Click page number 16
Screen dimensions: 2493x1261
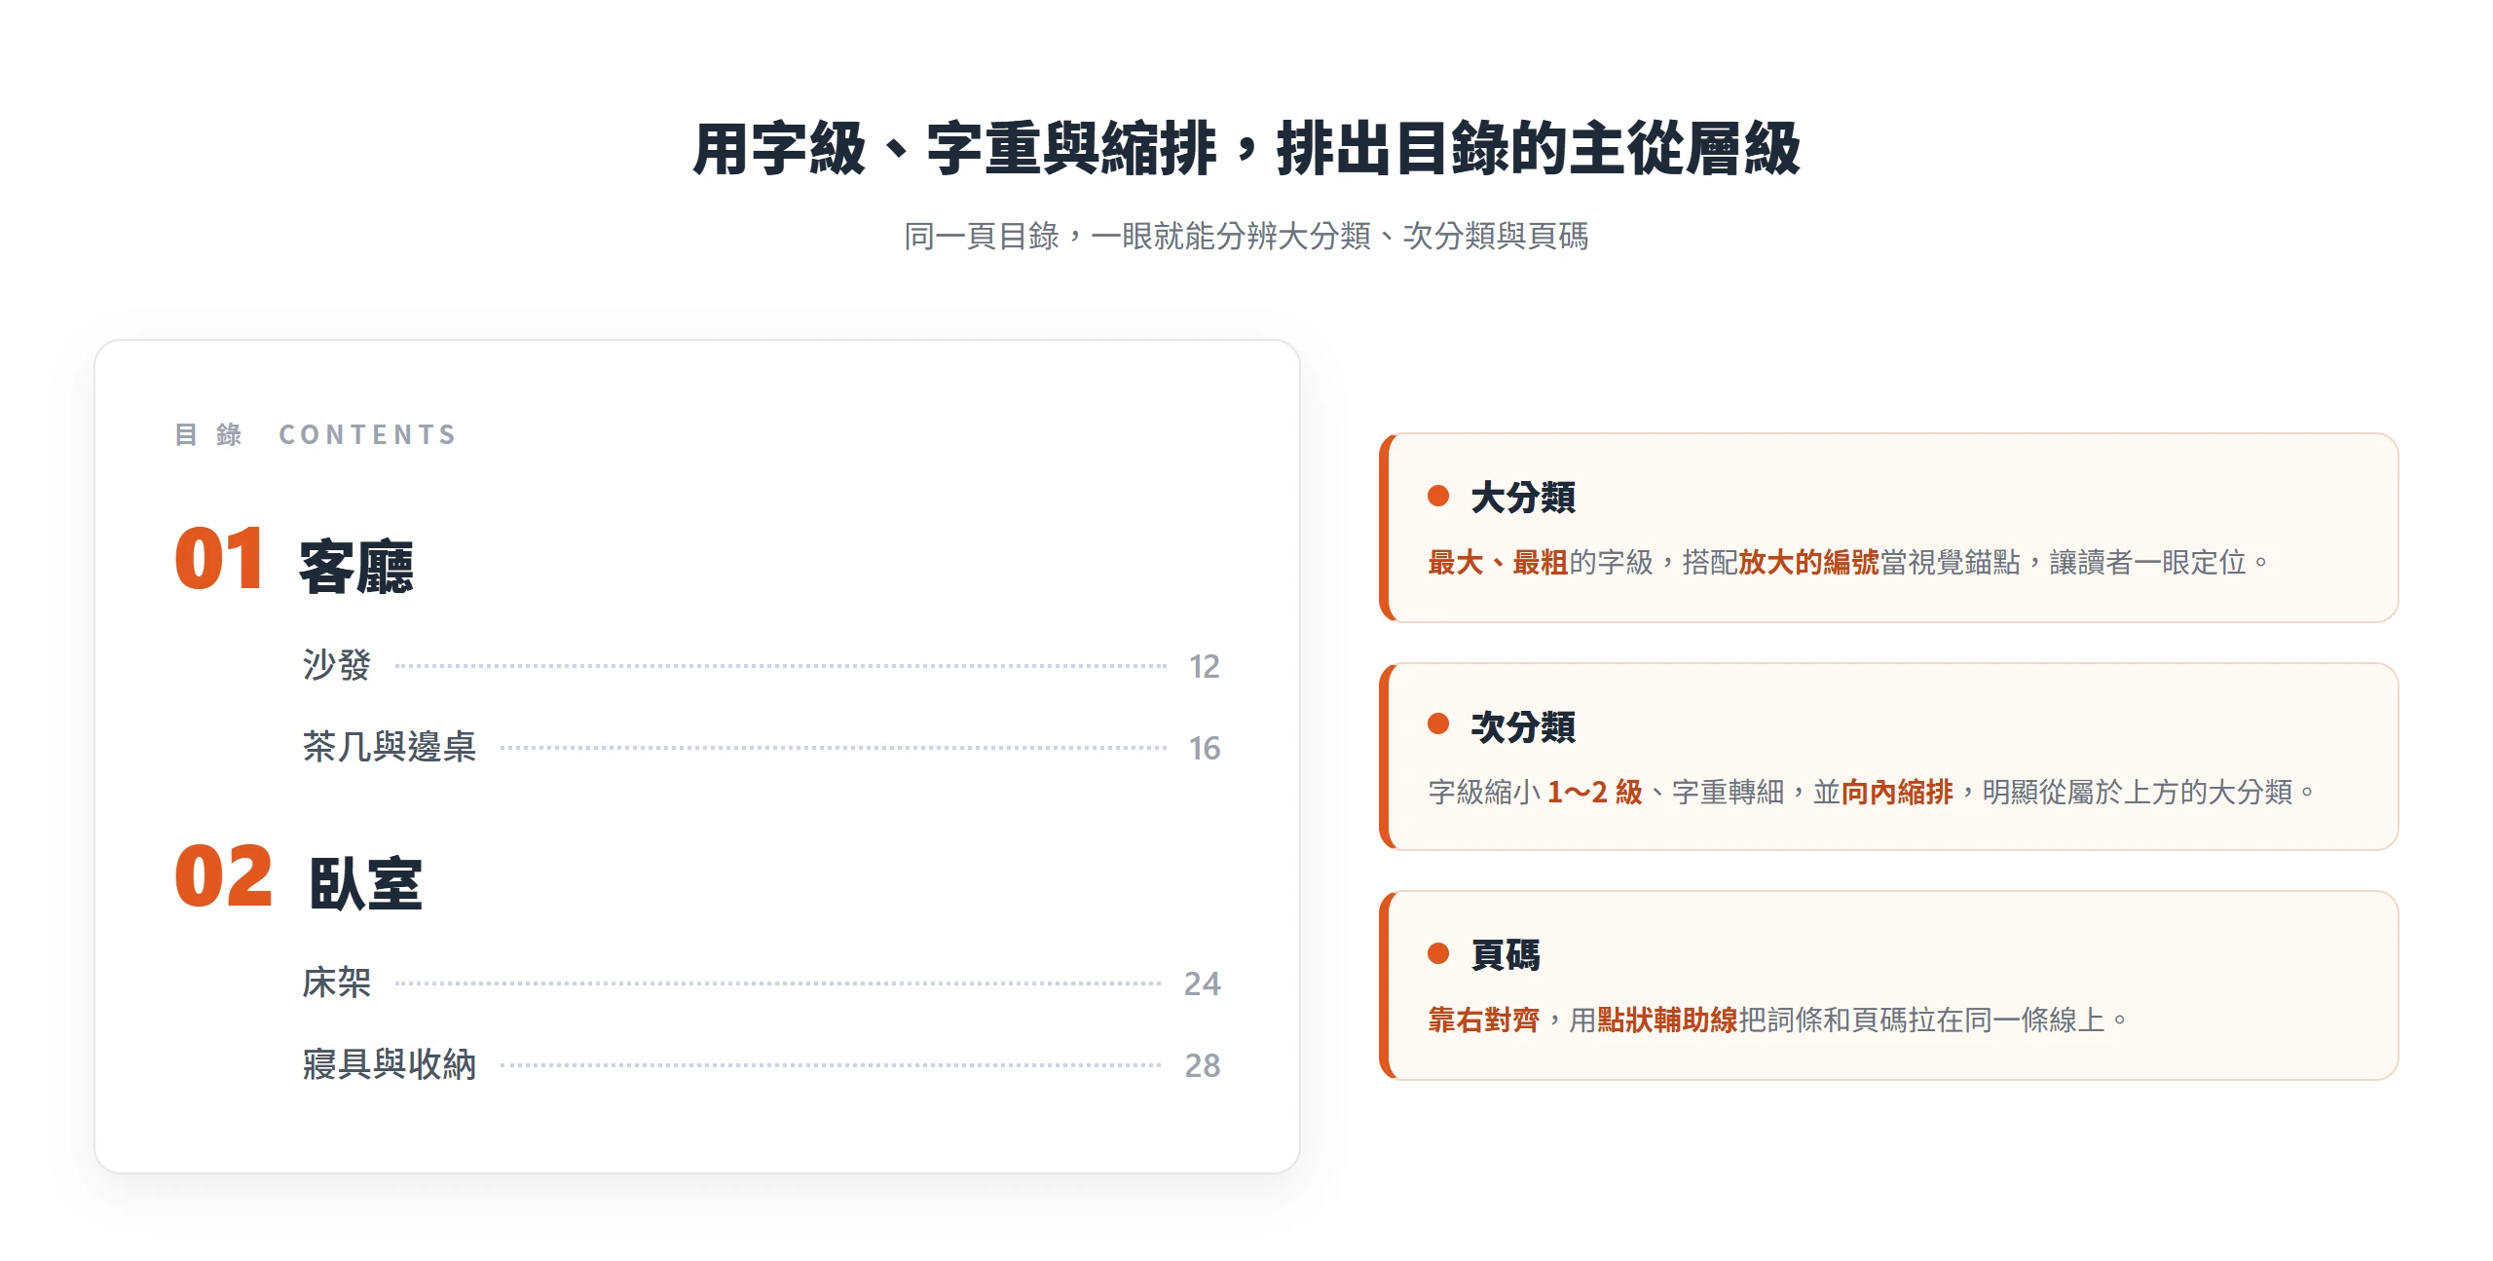(x=1205, y=749)
